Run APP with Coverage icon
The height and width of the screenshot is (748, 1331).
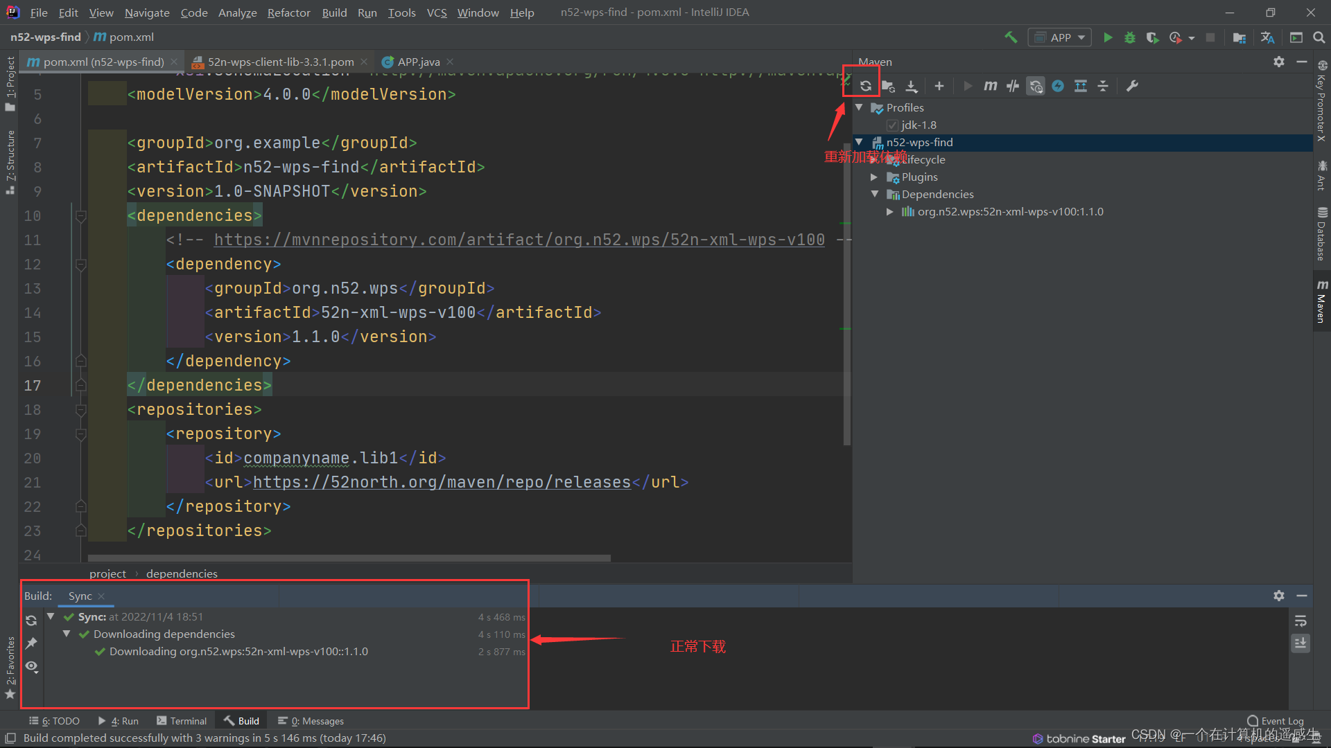1152,37
